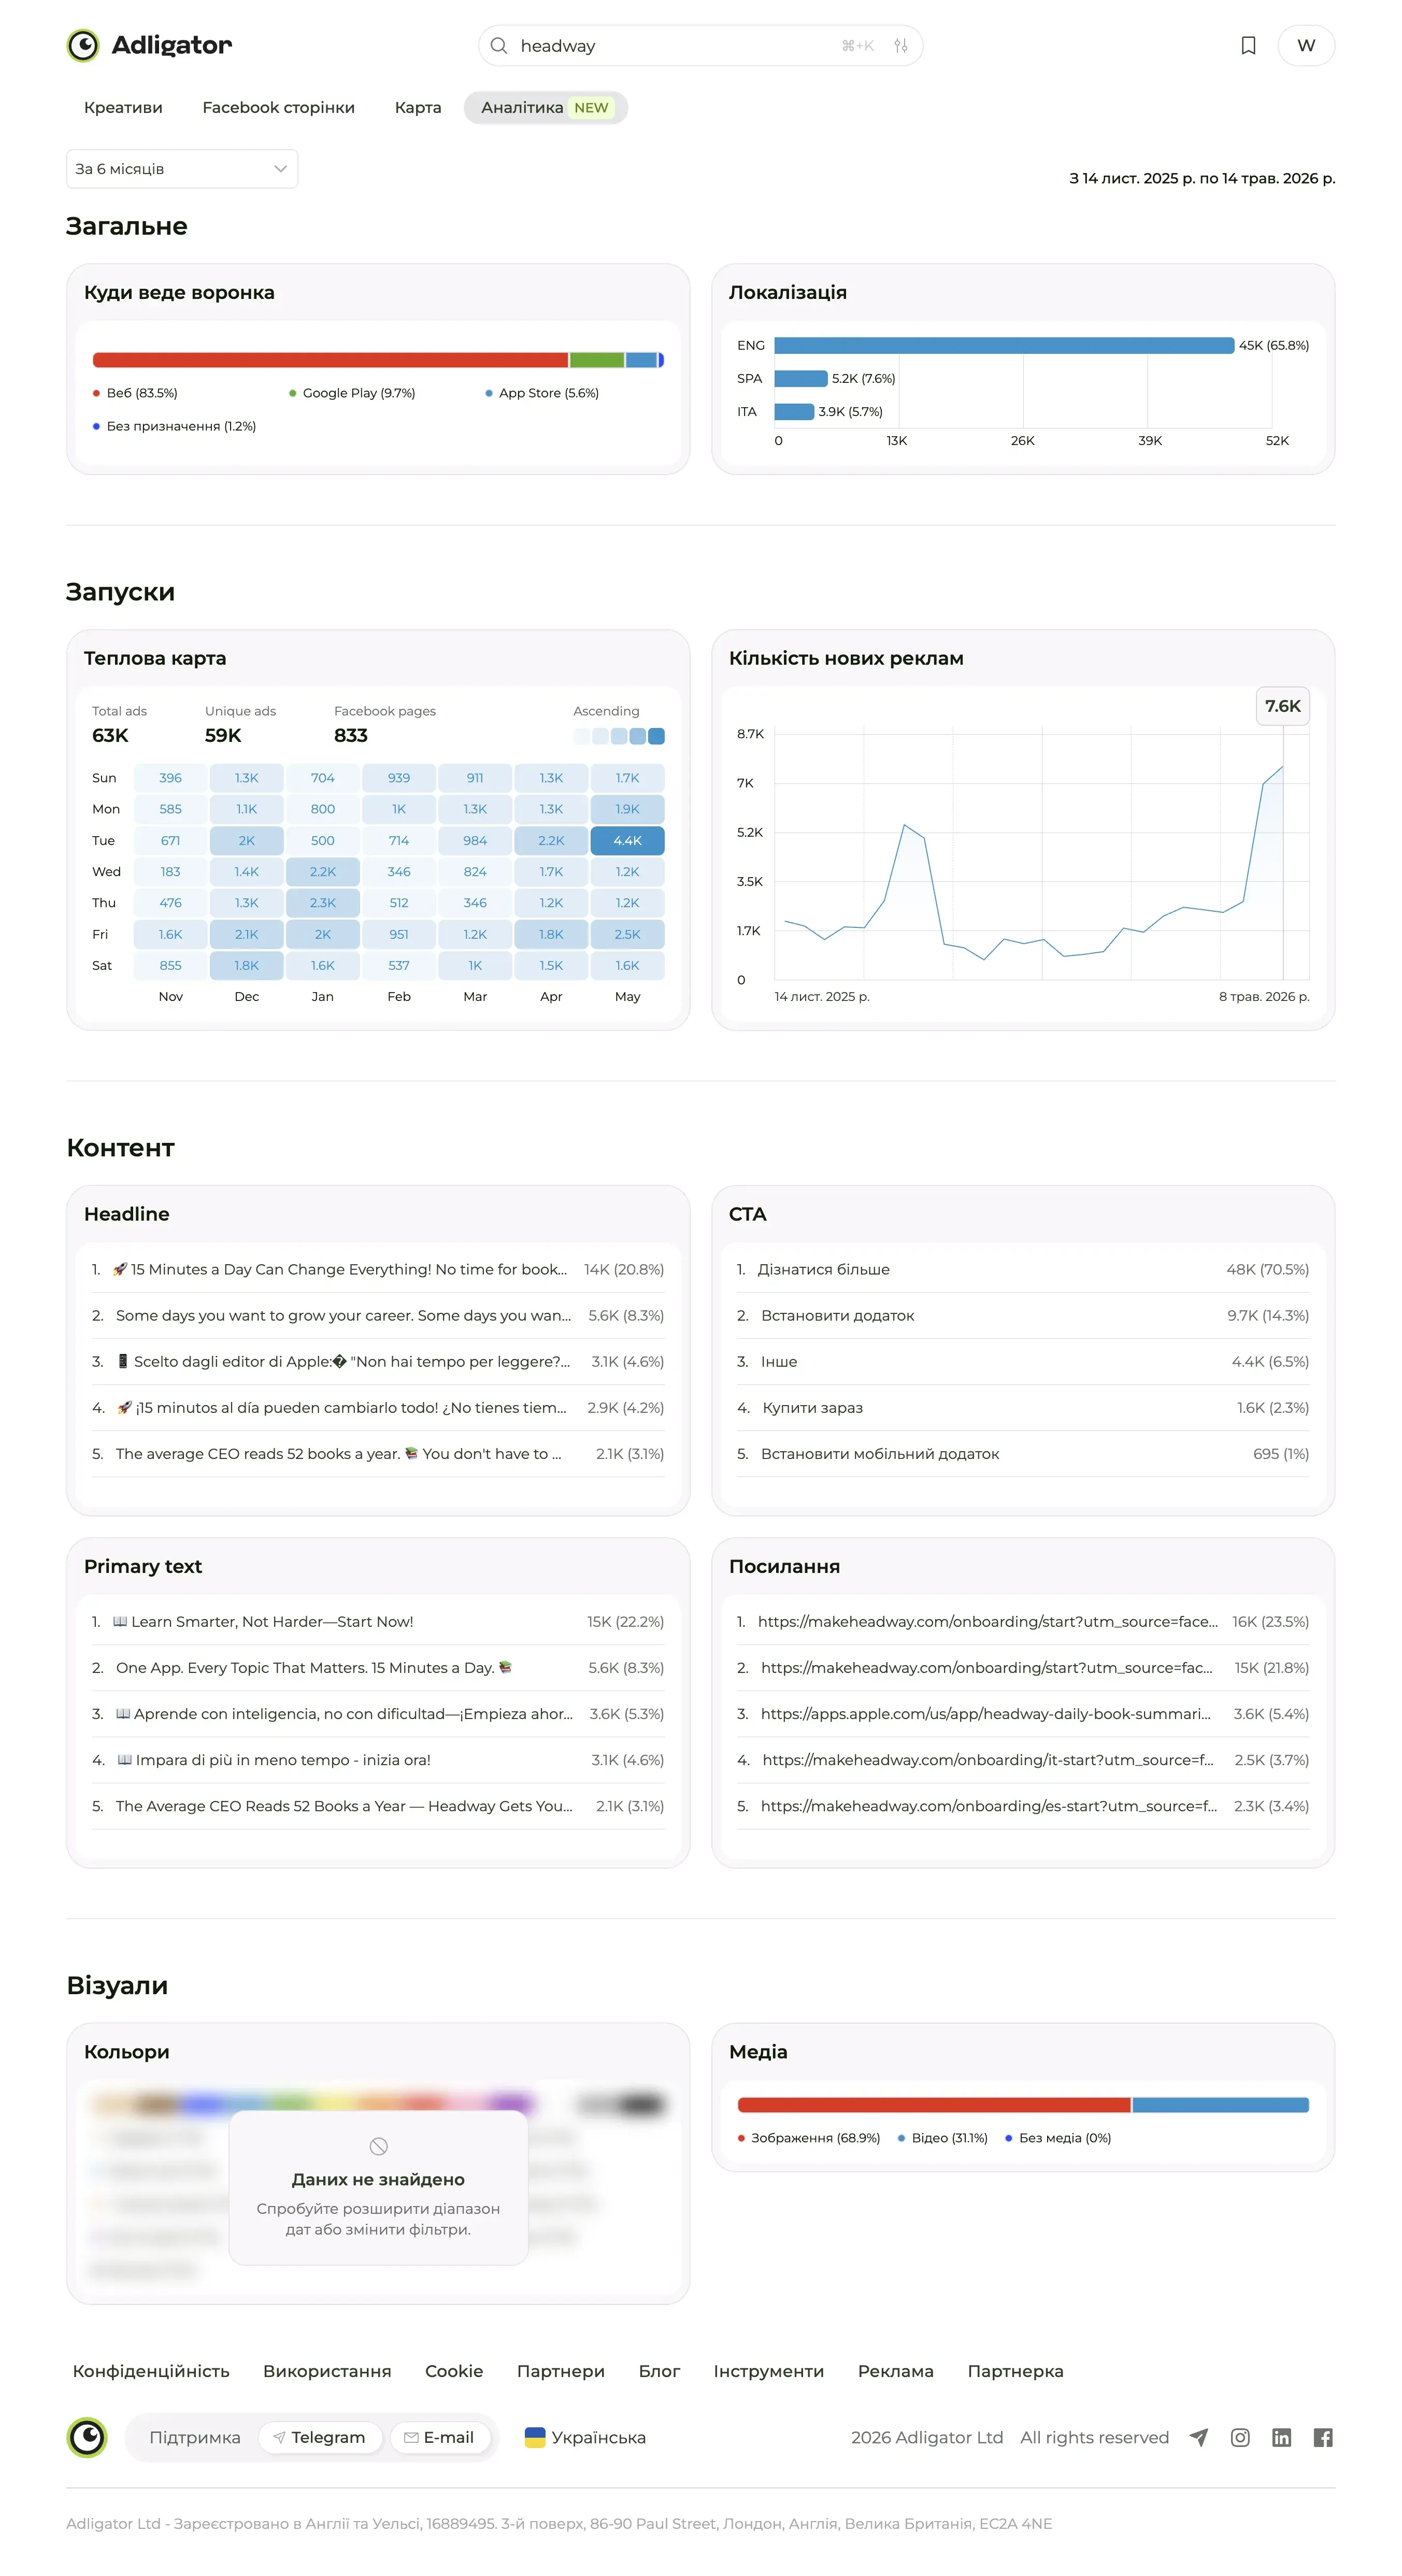Click the blue Відео media bar segment
1402x2576 pixels.
pos(1220,2105)
